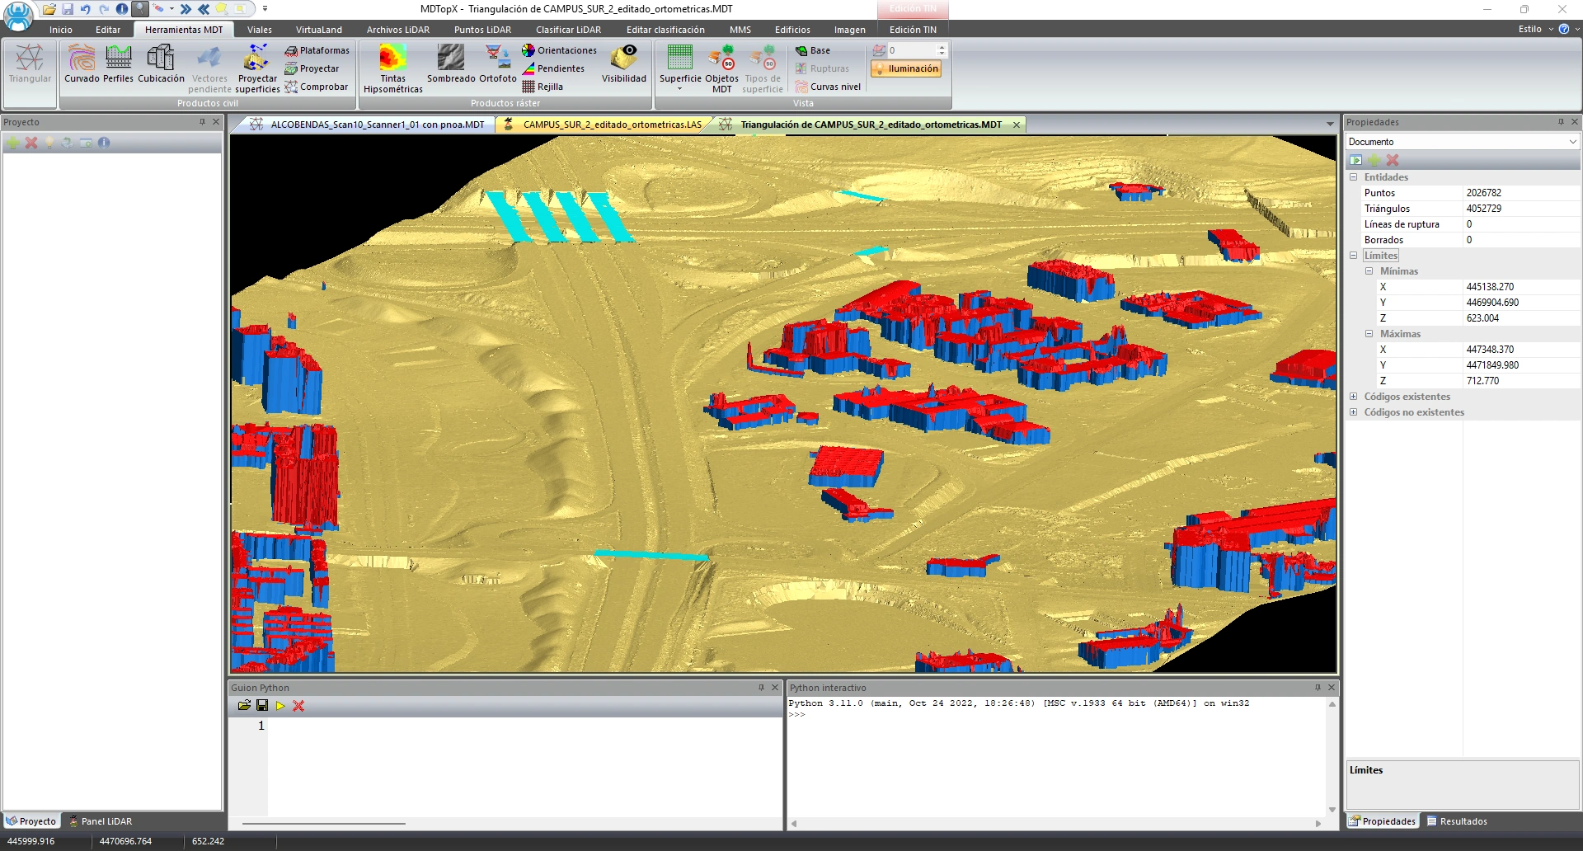The height and width of the screenshot is (851, 1583).
Task: Open the Cubicación volume tool
Action: [x=161, y=64]
